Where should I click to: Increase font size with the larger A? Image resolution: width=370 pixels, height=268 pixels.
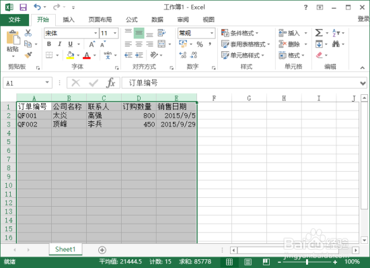(x=91, y=44)
